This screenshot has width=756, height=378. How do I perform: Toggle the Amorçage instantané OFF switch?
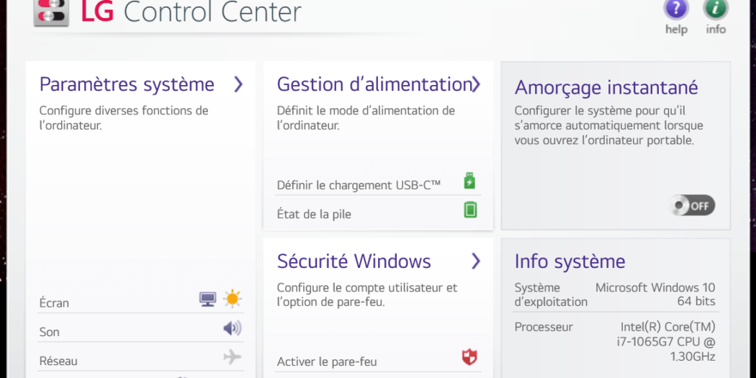(691, 206)
